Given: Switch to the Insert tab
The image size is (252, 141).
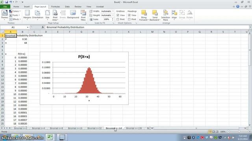Looking at the screenshot, I should (27, 7).
